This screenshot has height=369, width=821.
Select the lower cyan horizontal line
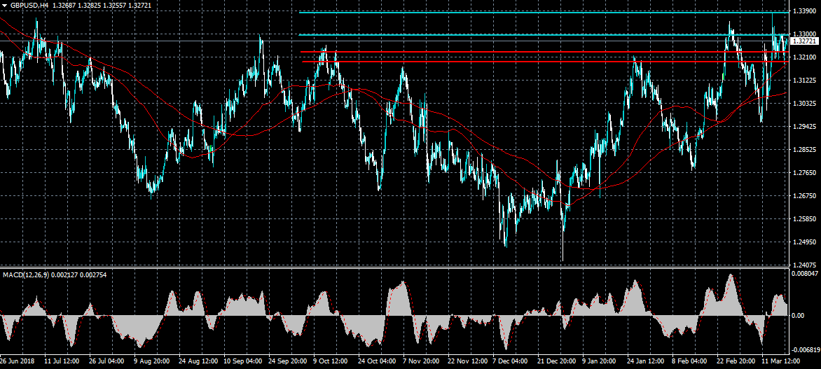(490, 34)
